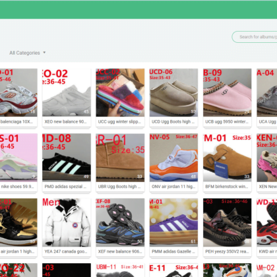
Task: Open the red KWD air shoe thumbnail
Action: [x=267, y=222]
